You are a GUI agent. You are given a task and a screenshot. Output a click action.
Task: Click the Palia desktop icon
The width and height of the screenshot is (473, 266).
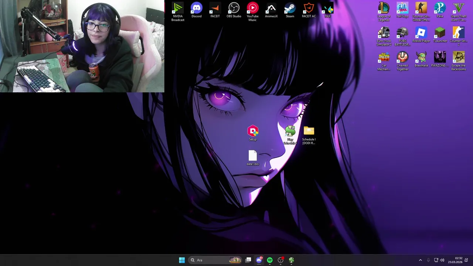(440, 10)
